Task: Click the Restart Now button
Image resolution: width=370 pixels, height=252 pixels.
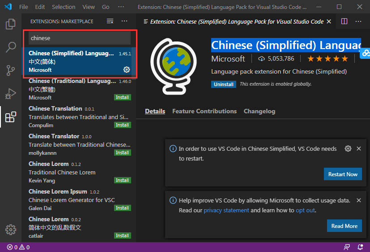Action: pyautogui.click(x=343, y=174)
